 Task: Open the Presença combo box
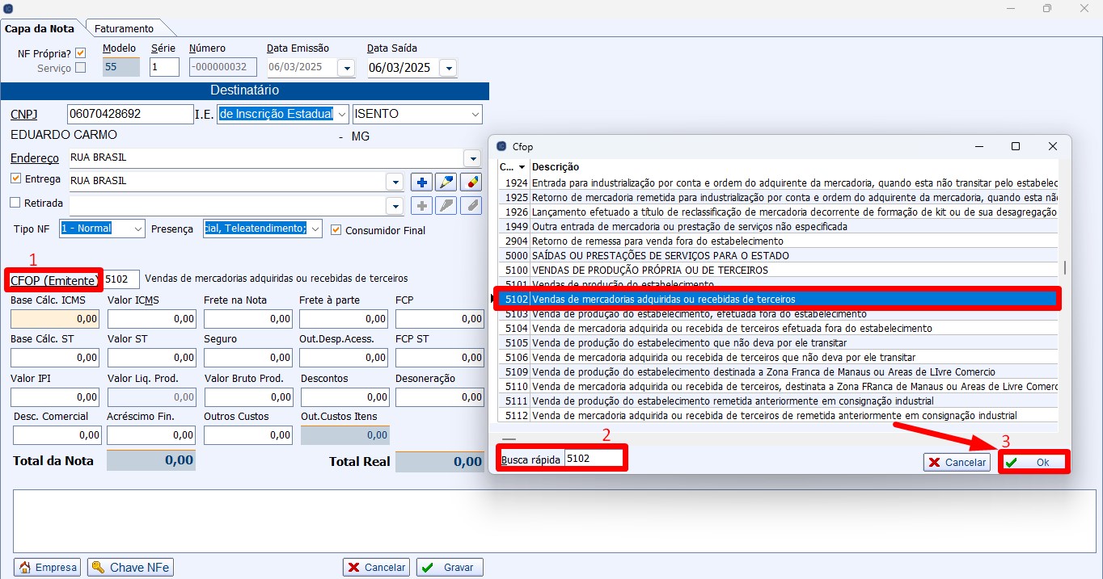(x=314, y=229)
